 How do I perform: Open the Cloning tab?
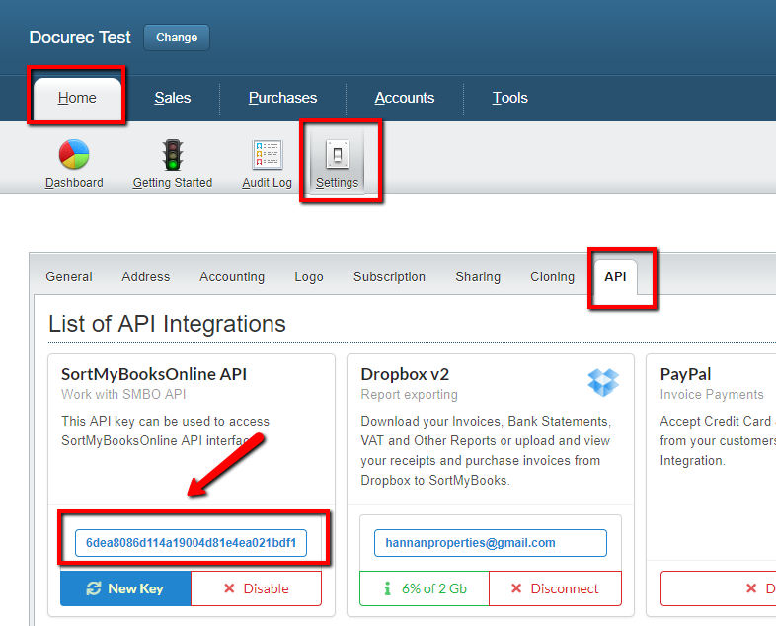pos(552,277)
